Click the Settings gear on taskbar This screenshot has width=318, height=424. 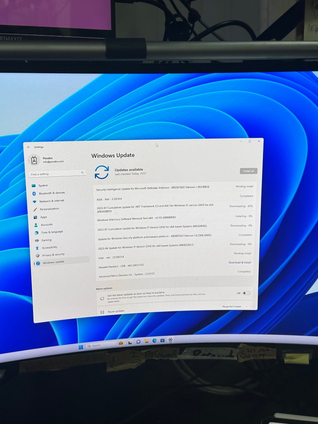170,340
